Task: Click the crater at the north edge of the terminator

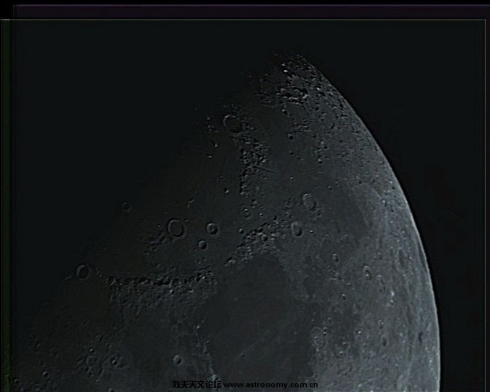Action: click(232, 123)
